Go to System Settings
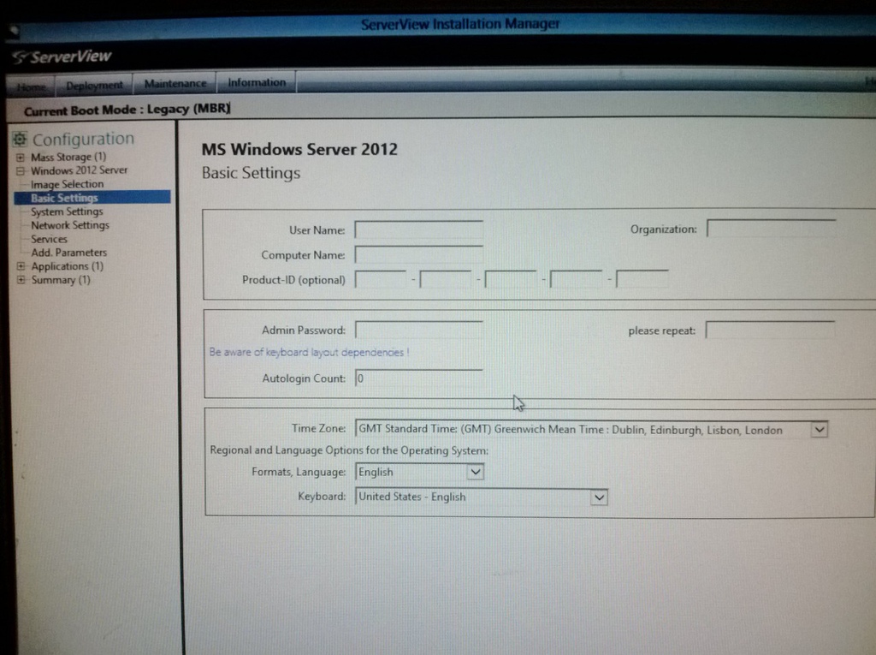The width and height of the screenshot is (876, 655). pos(67,211)
